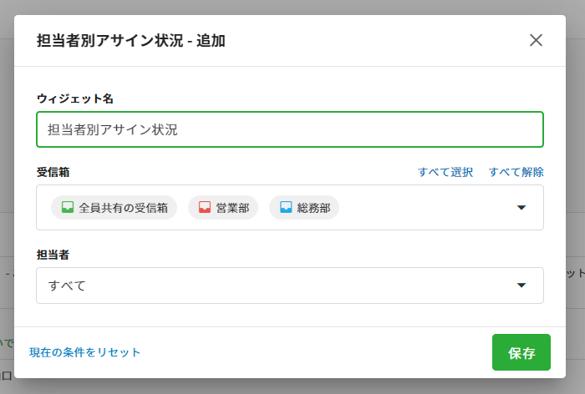
Task: Click the 受信箱 field label
Action: click(x=53, y=172)
